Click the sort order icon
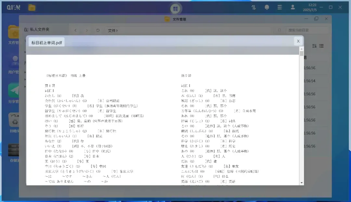Screen dimensions: 351x202 pyautogui.click(x=314, y=46)
